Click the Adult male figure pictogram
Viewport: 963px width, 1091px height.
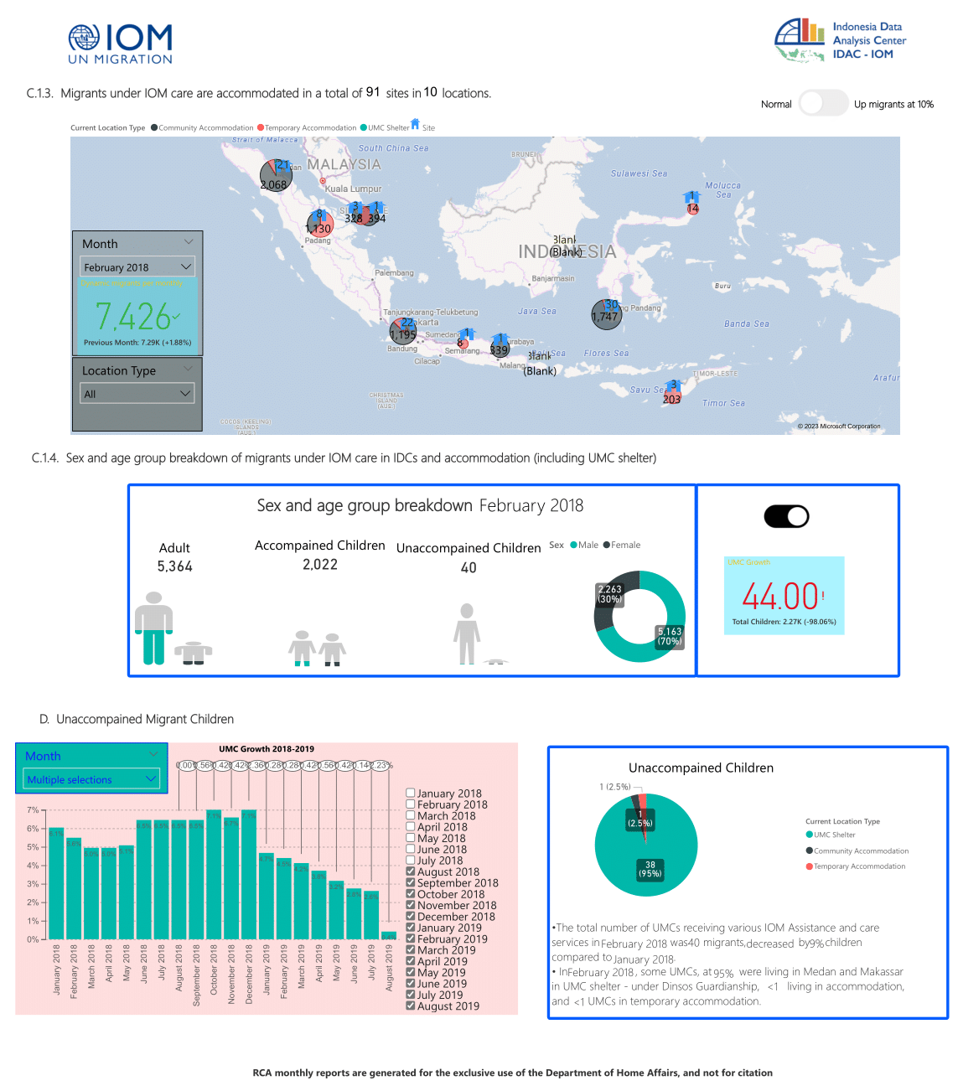coord(153,628)
